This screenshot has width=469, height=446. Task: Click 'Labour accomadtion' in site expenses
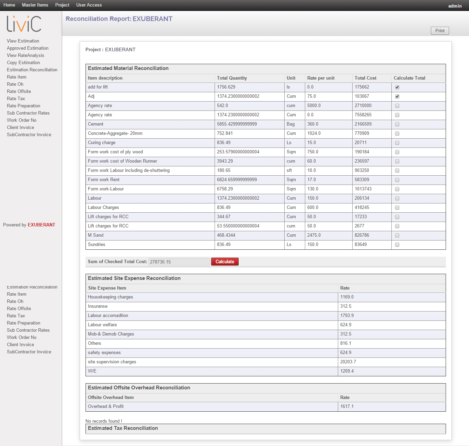[x=108, y=316]
